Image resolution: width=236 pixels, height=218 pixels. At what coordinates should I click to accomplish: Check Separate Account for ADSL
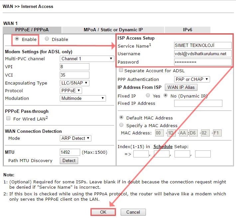pos(121,70)
